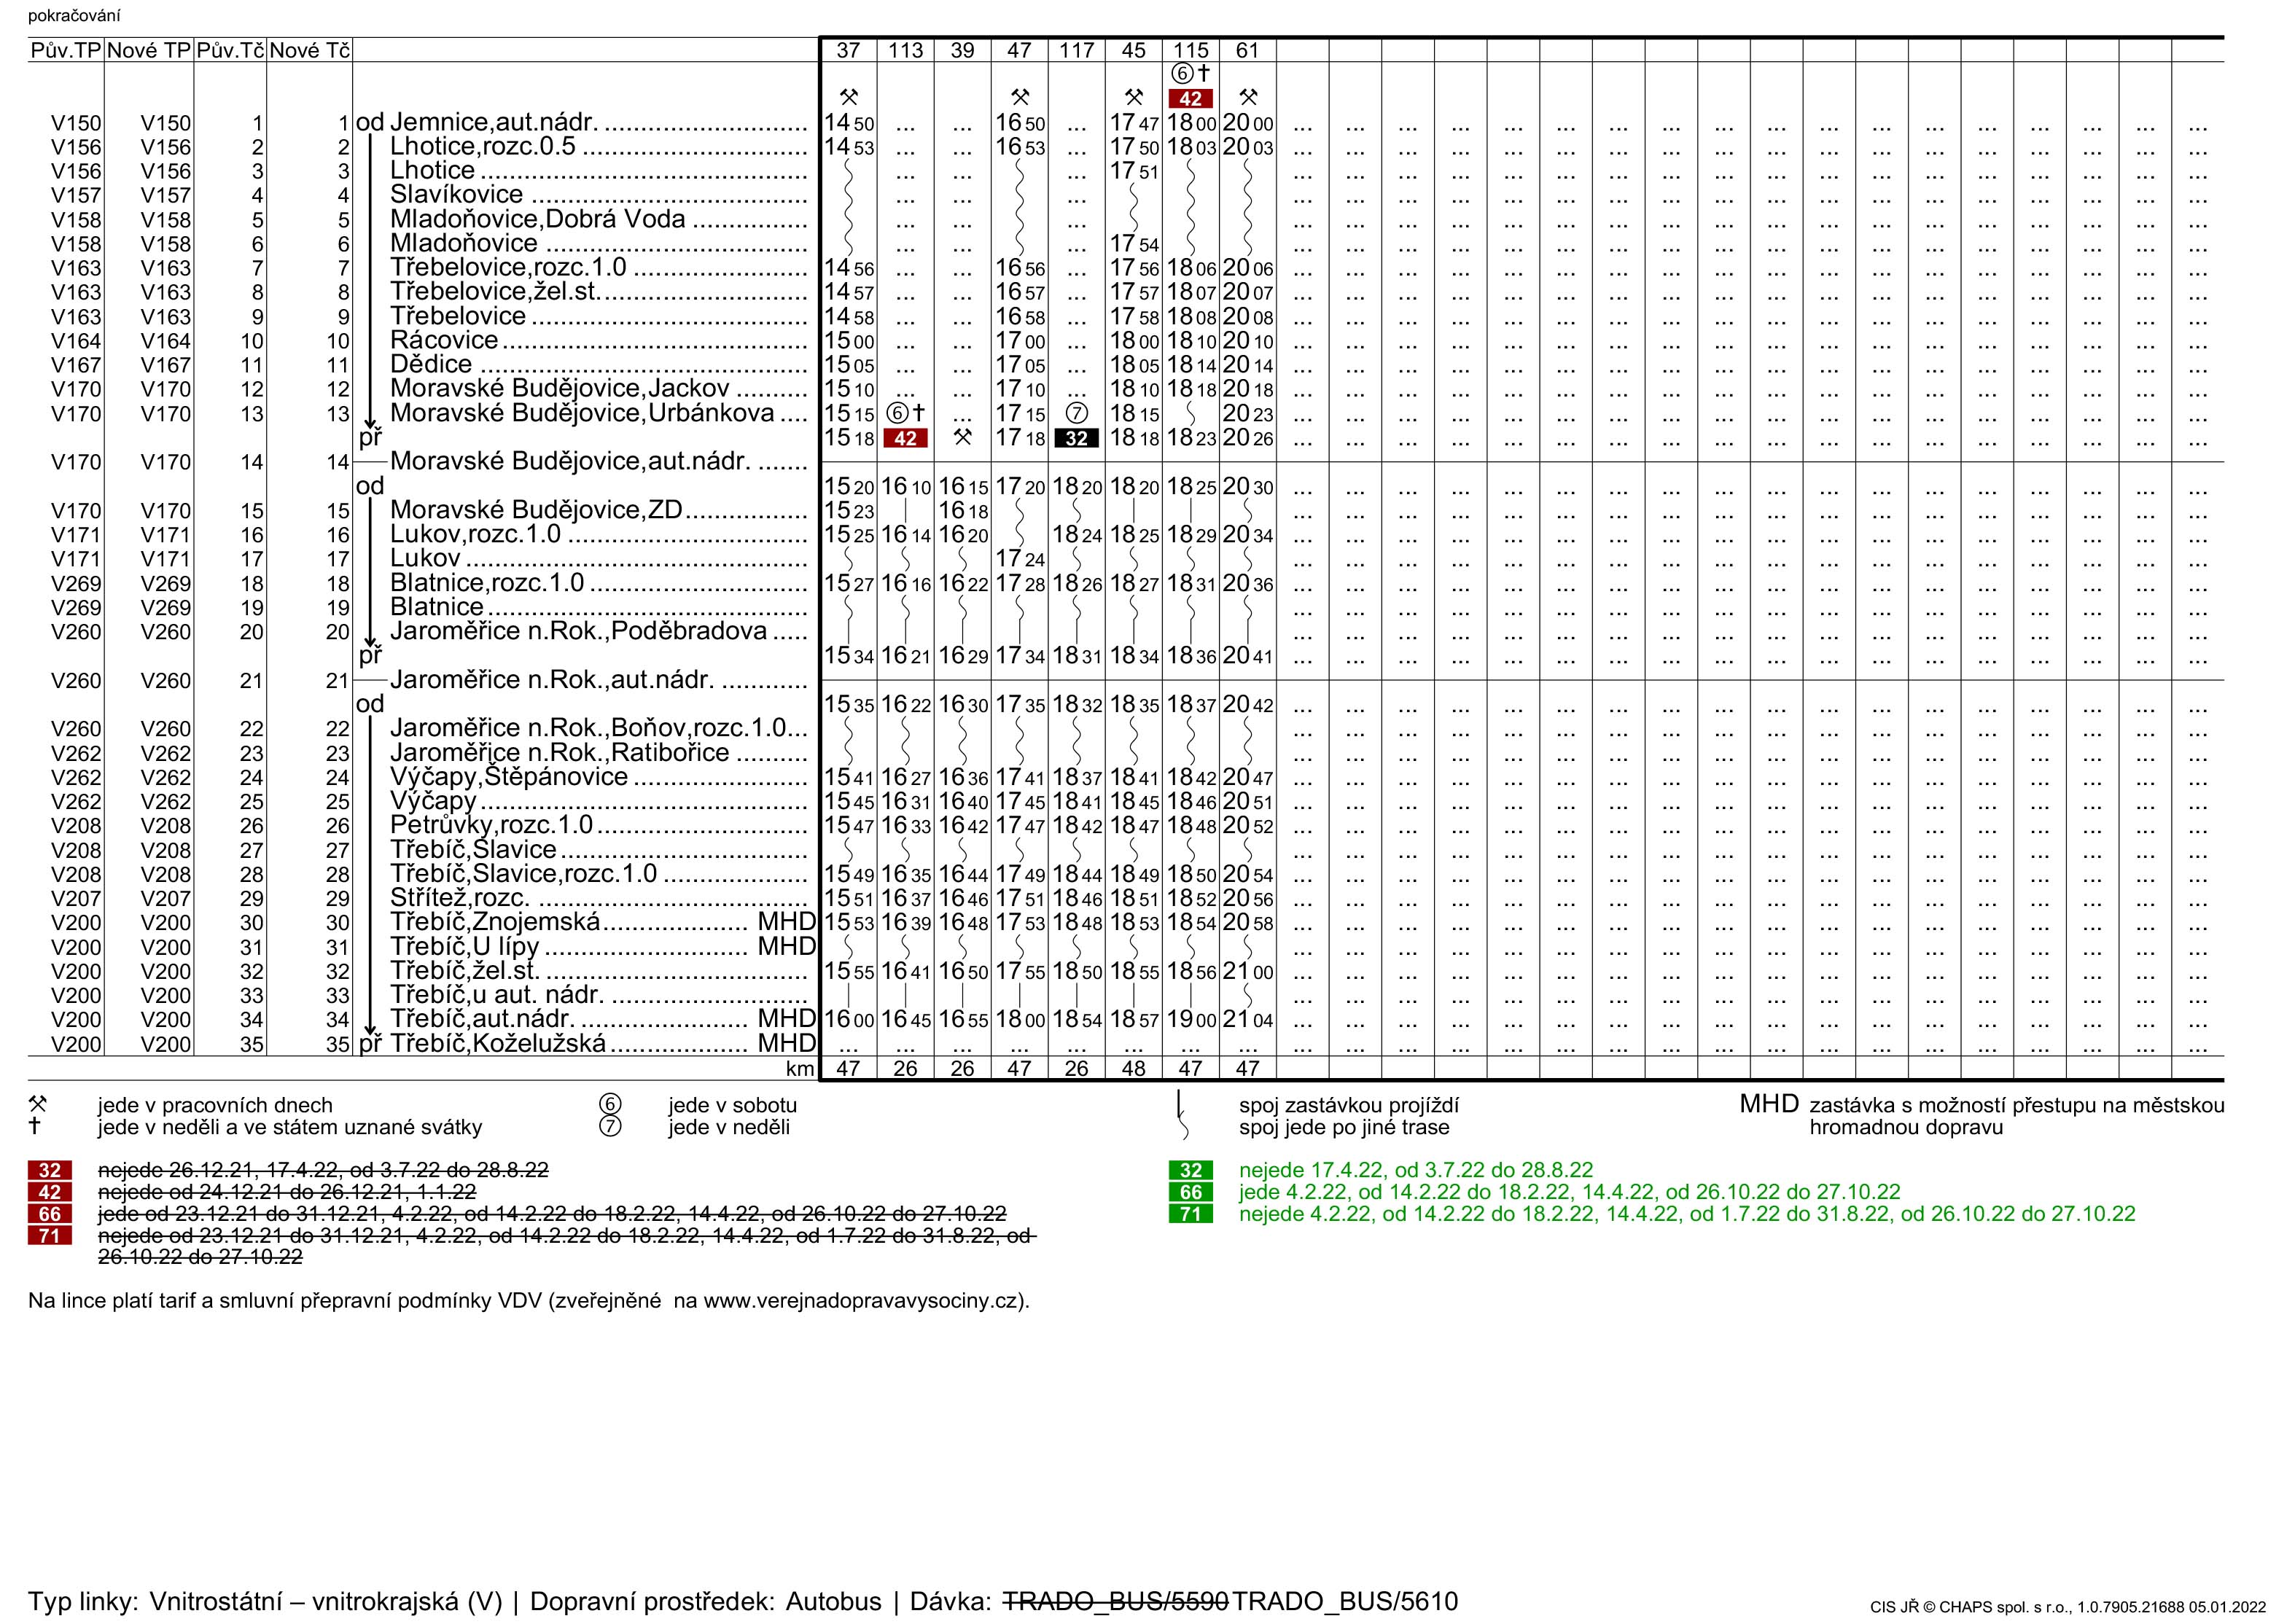Click the circled 7 symbol in column 117
The image size is (2295, 1624).
(1076, 413)
